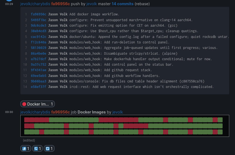Image resolution: width=235 pixels, height=155 pixels.
Task: Open commit 5495f1bc for clang-14 aarch64
Action: (x=39, y=20)
